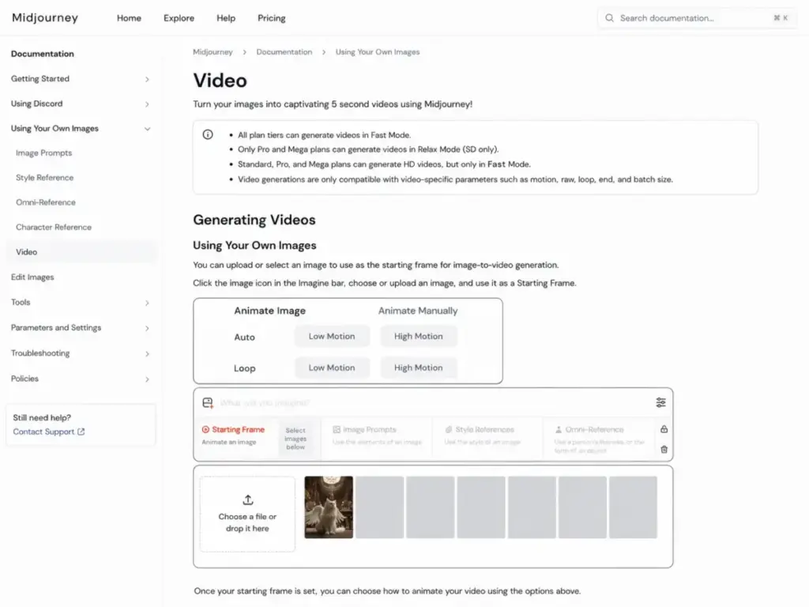Expand the Getting Started section
The width and height of the screenshot is (809, 607).
click(80, 79)
